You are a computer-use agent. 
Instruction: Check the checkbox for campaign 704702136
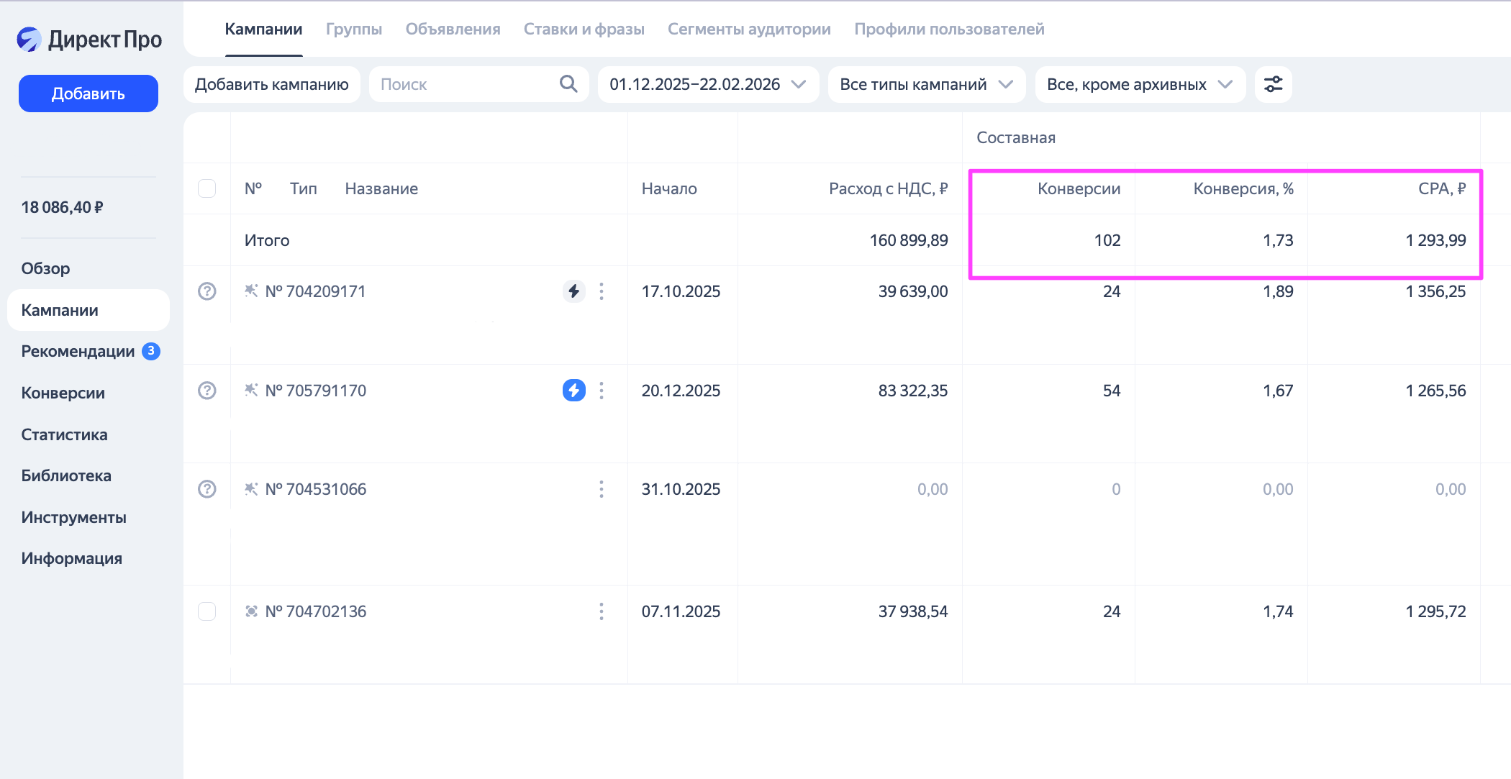click(207, 611)
